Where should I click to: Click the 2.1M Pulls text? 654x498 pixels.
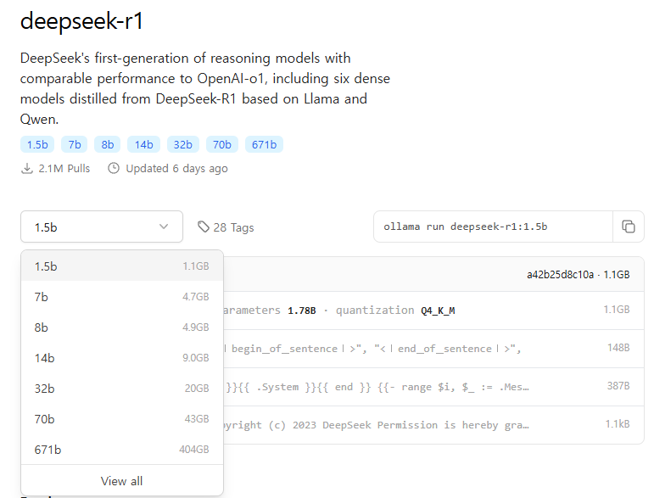coord(64,169)
